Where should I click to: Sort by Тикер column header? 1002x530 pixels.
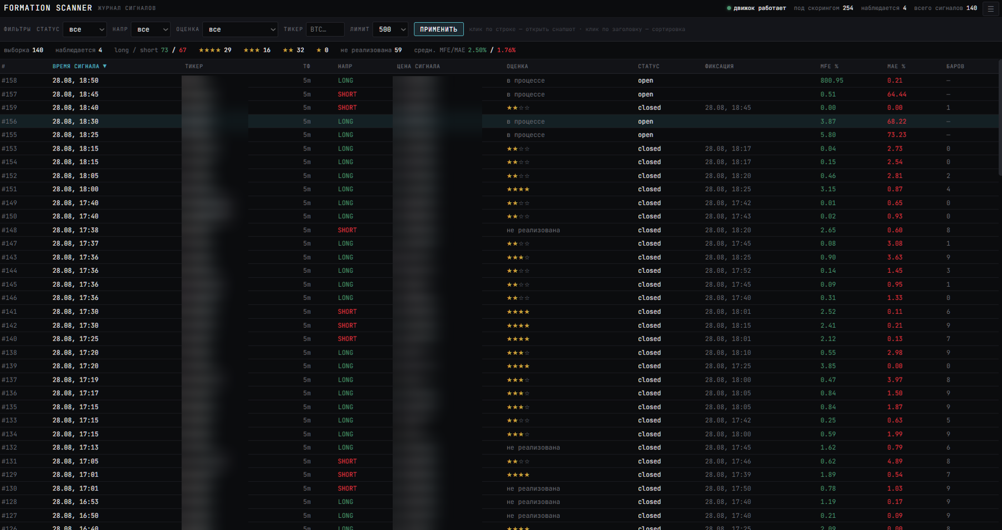click(x=194, y=66)
